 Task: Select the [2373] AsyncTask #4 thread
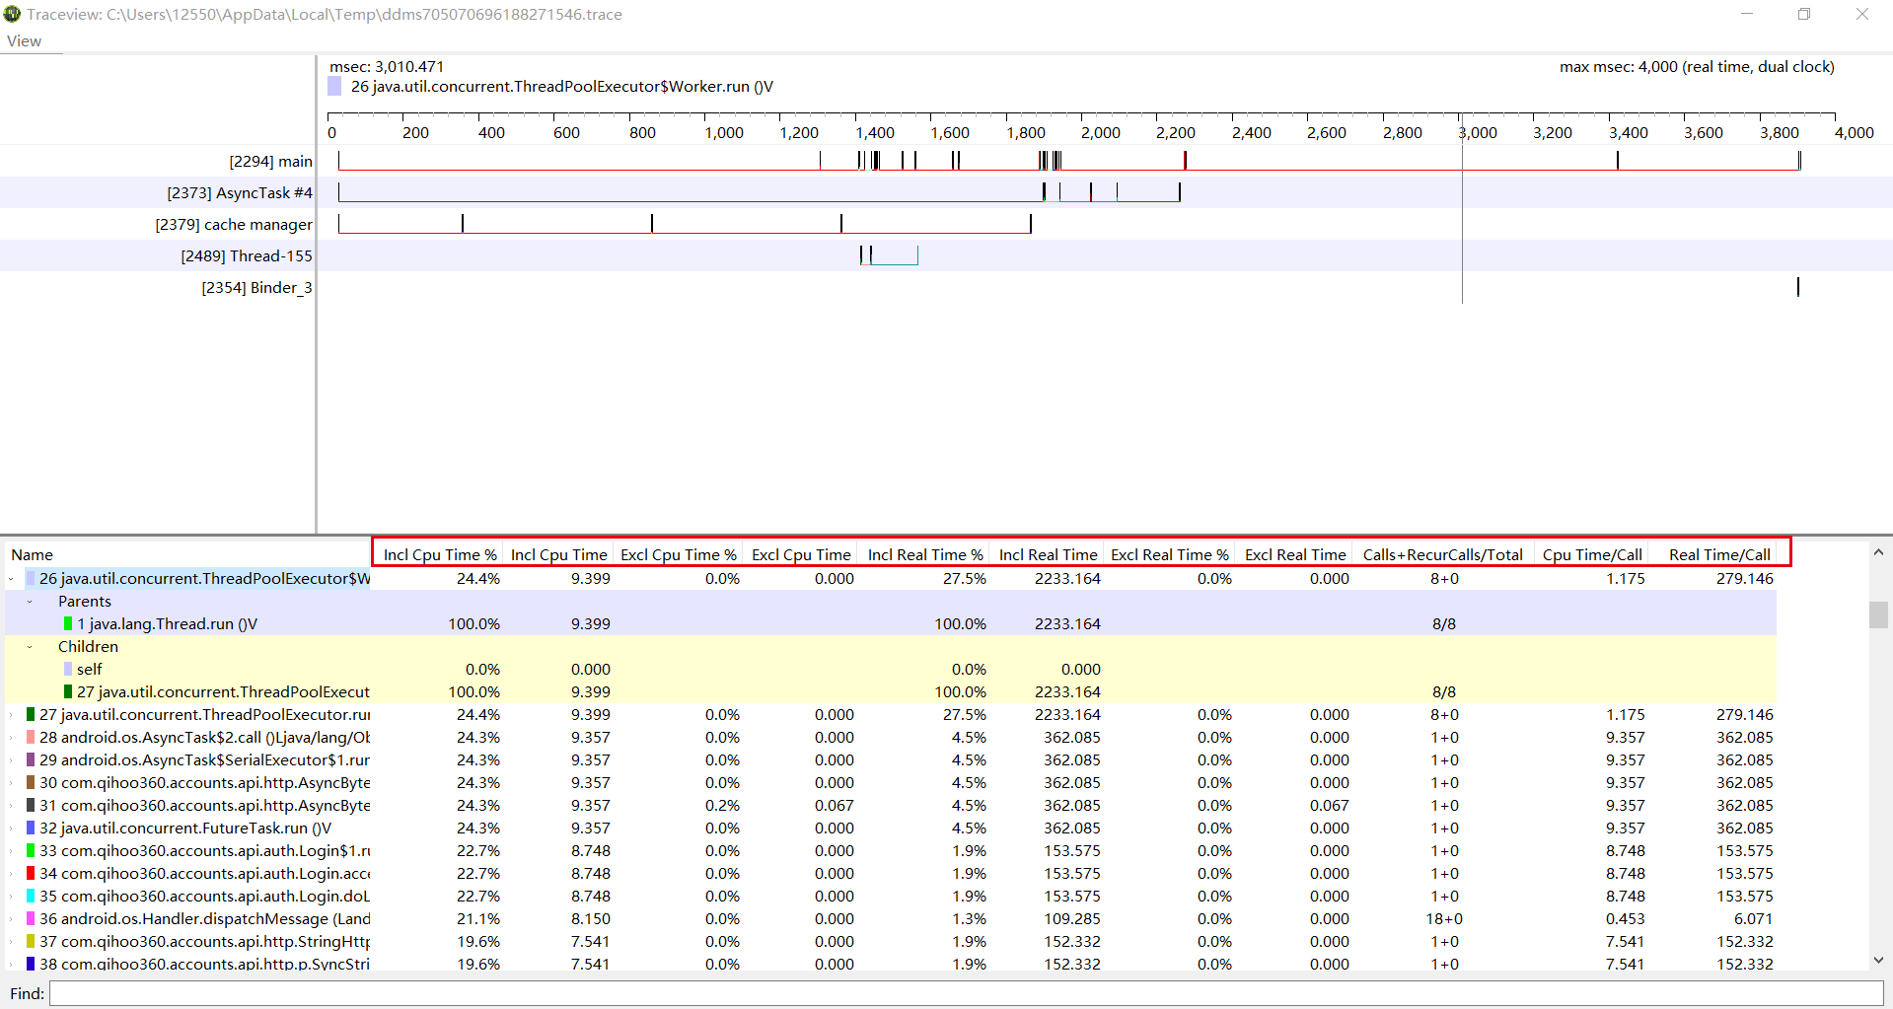point(240,192)
